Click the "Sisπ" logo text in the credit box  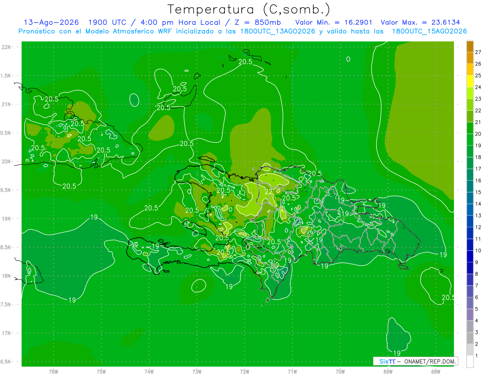[x=387, y=361]
